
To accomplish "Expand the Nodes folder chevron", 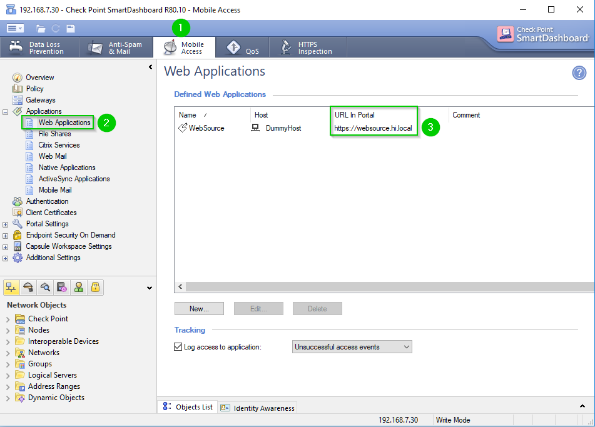I will (8, 331).
